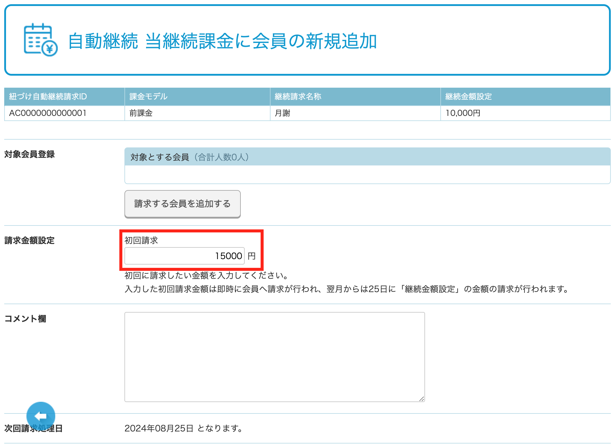Image resolution: width=615 pixels, height=448 pixels.
Task: Click the 紐づけ自動継続請求ID column header
Action: tap(65, 97)
